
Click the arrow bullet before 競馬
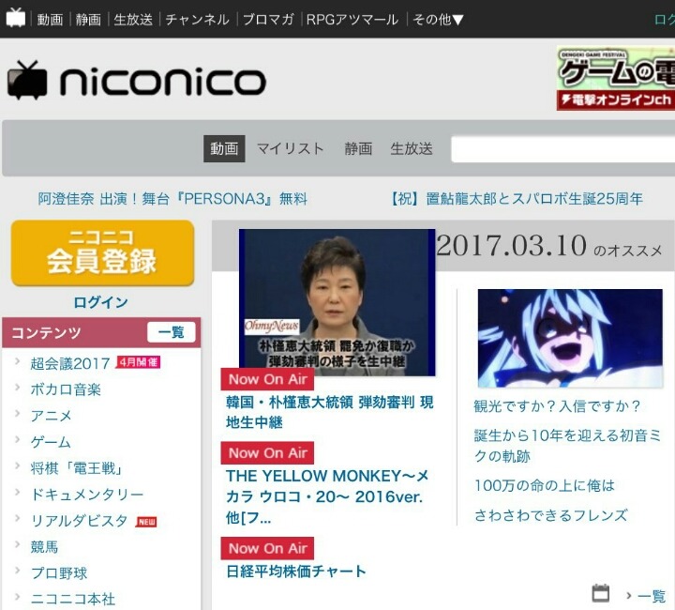(x=18, y=544)
